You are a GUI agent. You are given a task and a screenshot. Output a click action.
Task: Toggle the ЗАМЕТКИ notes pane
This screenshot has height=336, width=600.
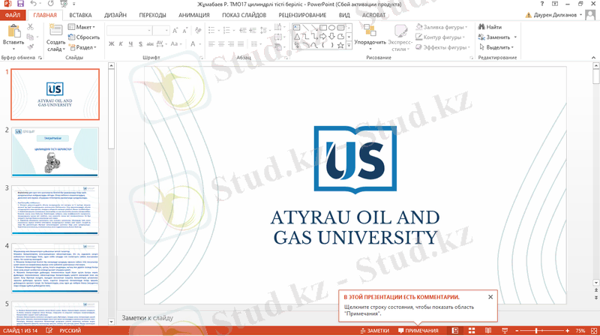(374, 331)
